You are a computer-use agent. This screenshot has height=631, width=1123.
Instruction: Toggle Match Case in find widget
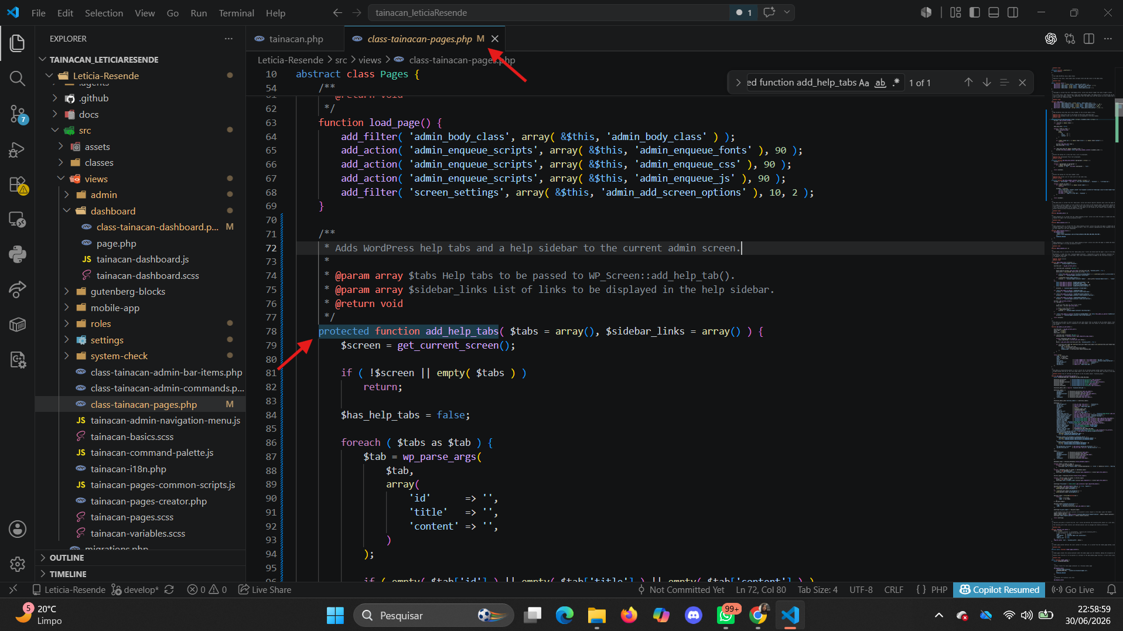(864, 83)
